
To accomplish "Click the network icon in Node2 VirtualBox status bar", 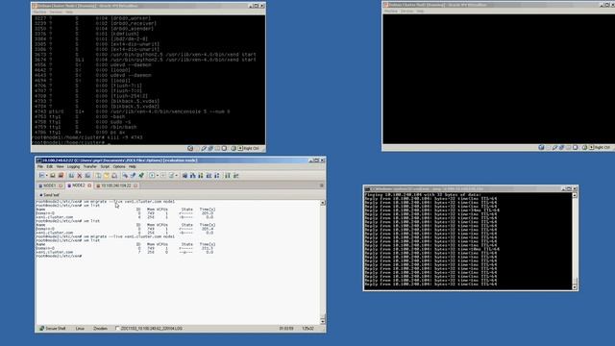I will [x=561, y=147].
